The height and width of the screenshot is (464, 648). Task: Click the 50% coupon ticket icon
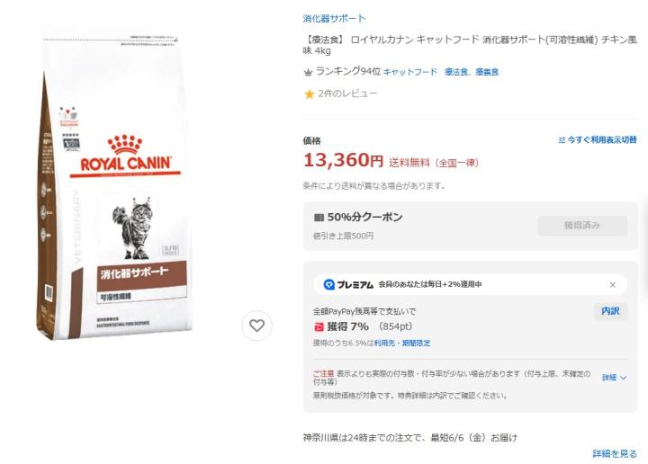(x=319, y=217)
